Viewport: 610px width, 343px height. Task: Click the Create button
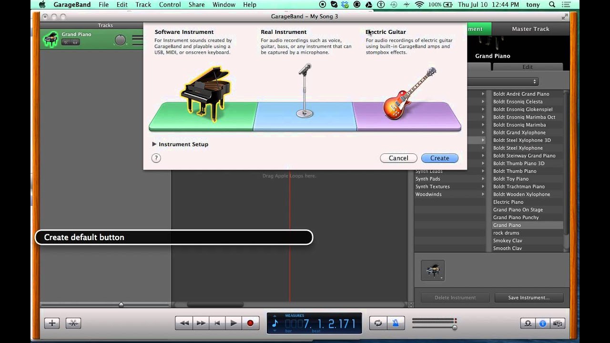(439, 158)
